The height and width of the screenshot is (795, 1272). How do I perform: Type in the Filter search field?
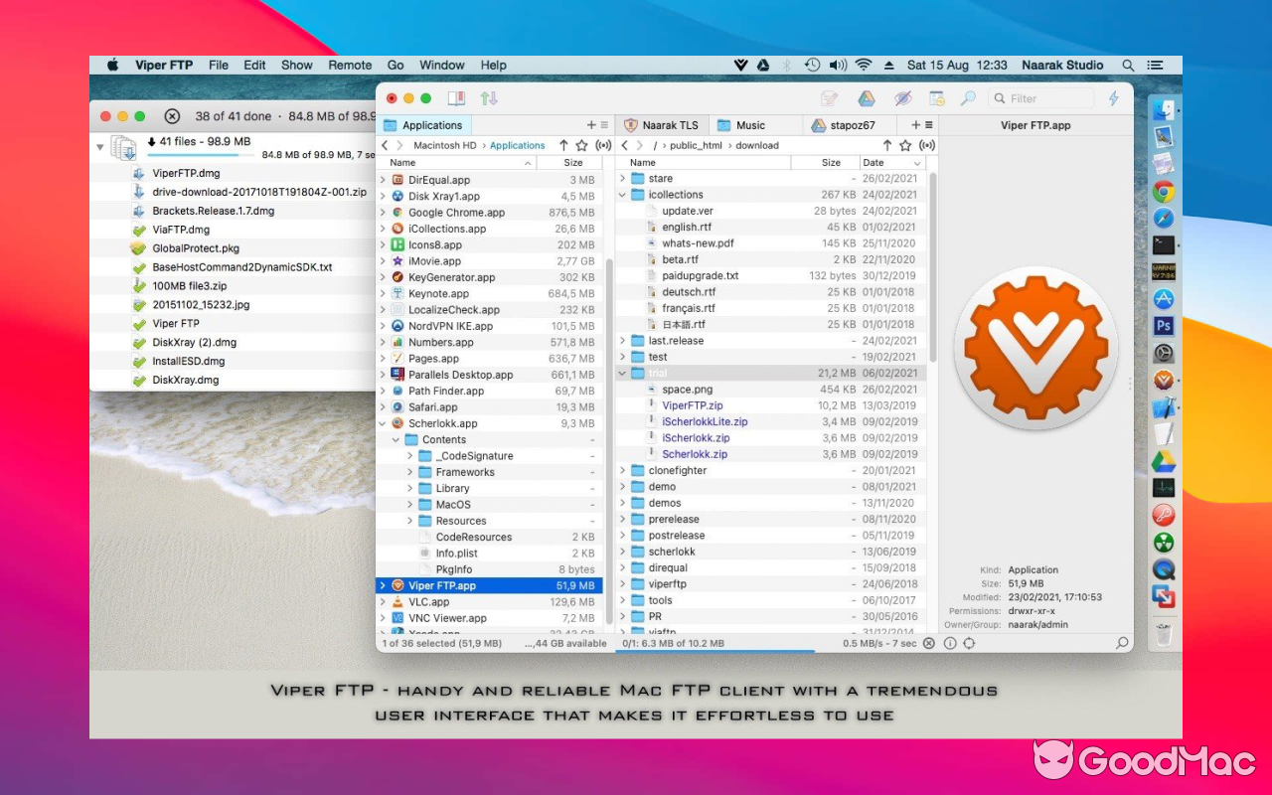tap(1041, 98)
